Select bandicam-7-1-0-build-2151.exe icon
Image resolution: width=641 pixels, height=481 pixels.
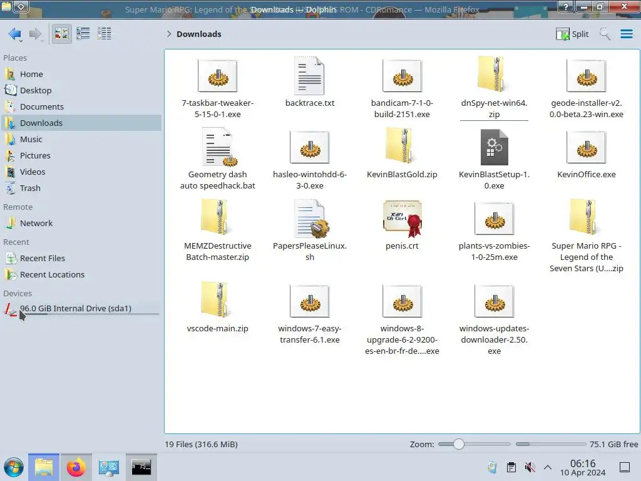pyautogui.click(x=403, y=76)
